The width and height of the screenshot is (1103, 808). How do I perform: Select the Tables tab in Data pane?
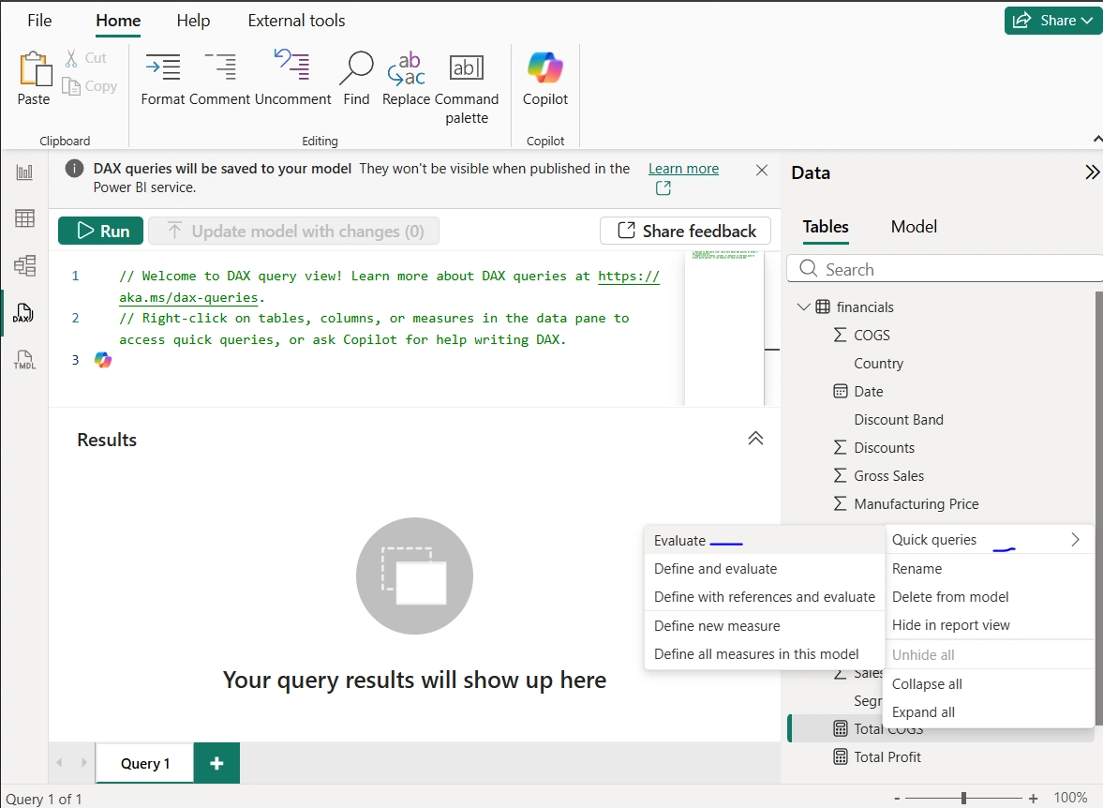click(826, 227)
